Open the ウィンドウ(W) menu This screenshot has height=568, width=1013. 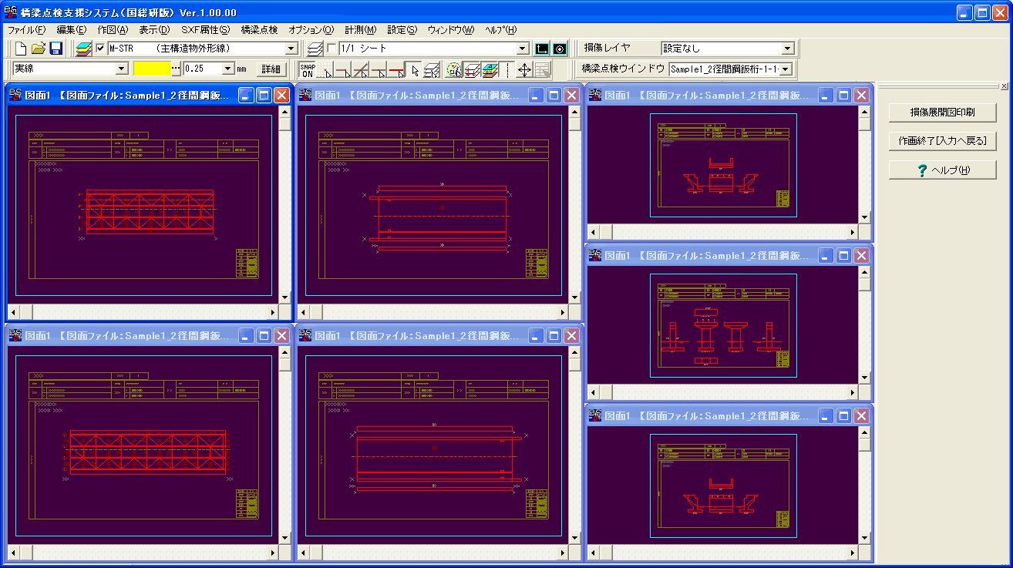pos(451,30)
